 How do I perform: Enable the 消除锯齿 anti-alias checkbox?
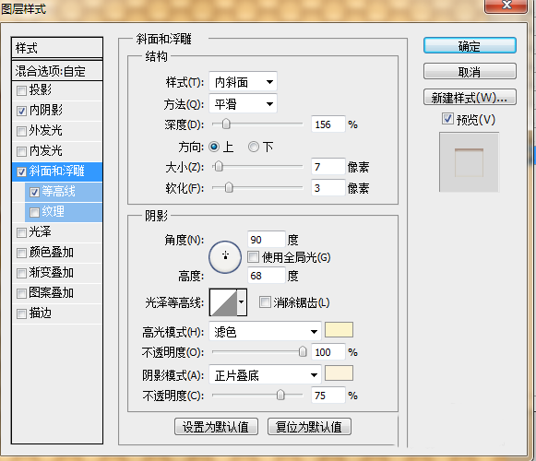point(265,302)
